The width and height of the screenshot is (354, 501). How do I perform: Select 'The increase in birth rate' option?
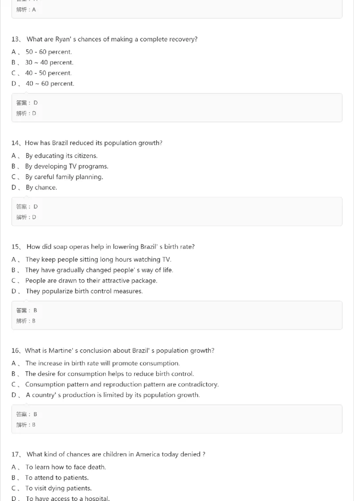pyautogui.click(x=102, y=363)
